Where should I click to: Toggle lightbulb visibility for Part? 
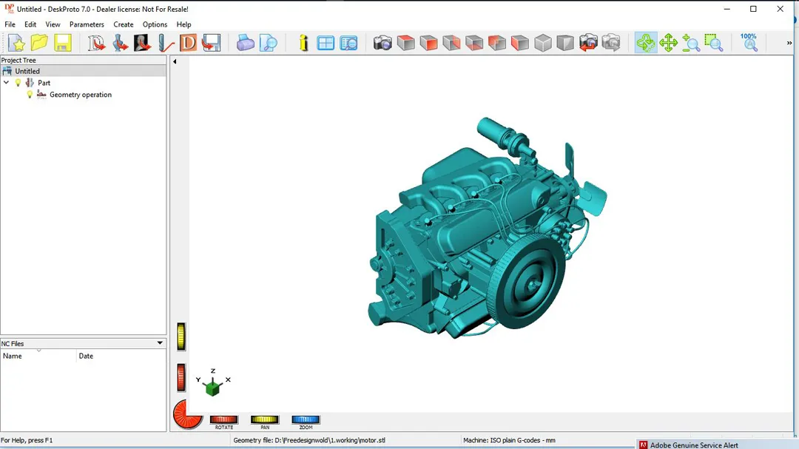click(x=18, y=83)
